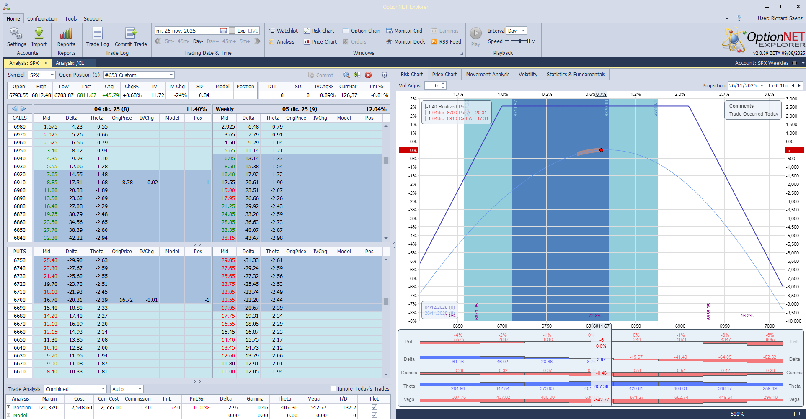Screen dimensions: 806x419
Task: Click the magnifier search icon in analysis toolbar
Action: pos(346,75)
